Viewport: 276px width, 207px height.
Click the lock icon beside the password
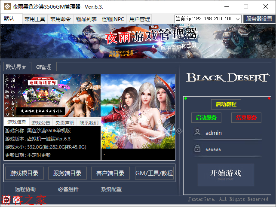197,149
